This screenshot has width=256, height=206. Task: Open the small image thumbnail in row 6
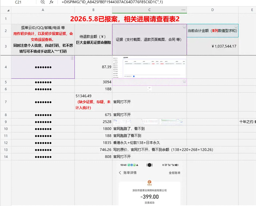tap(149, 89)
